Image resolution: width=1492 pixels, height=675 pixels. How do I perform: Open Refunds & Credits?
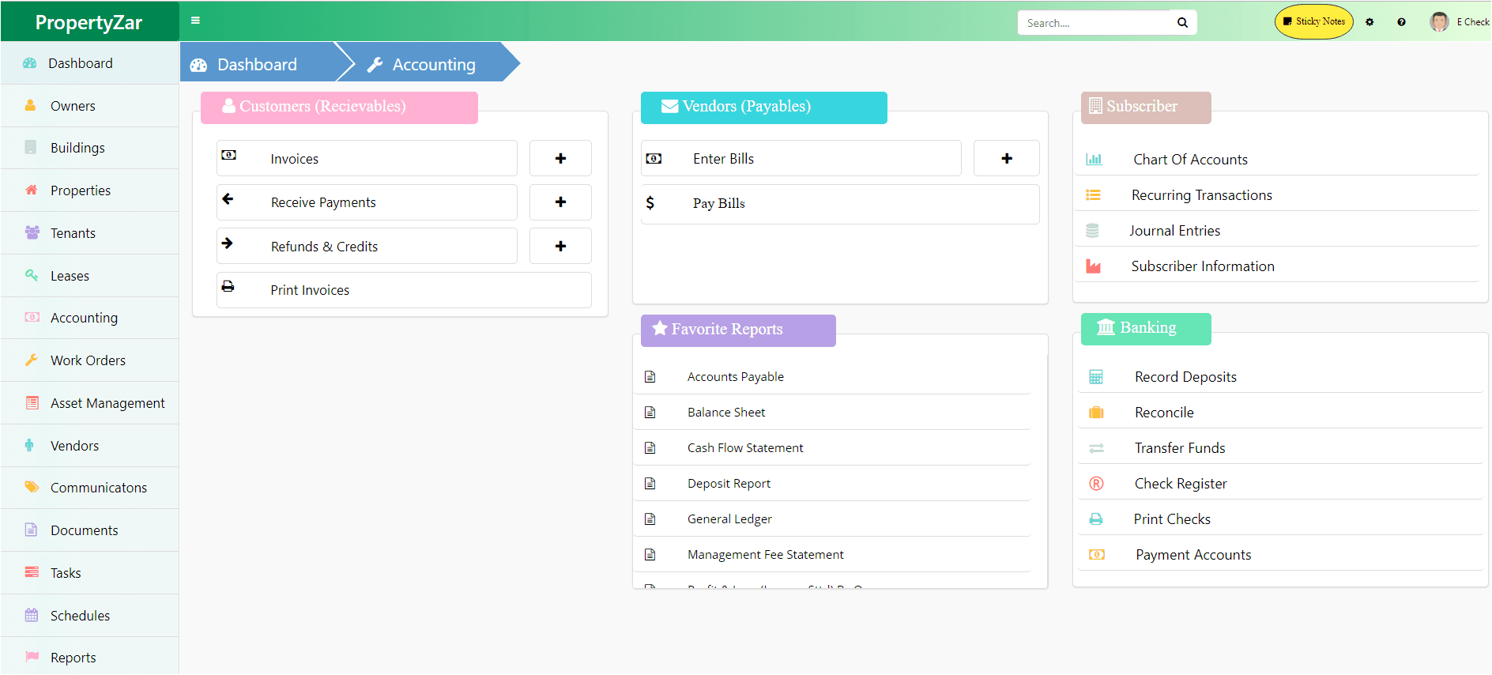pos(367,246)
